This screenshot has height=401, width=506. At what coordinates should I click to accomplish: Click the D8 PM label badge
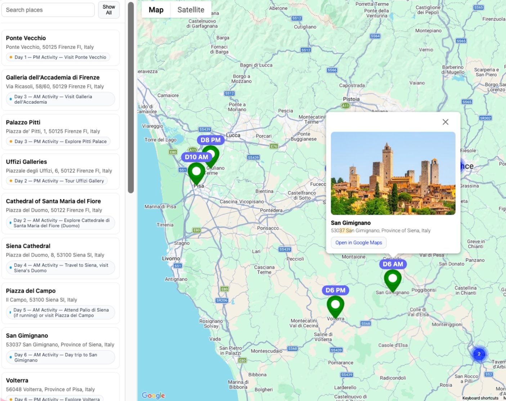(x=211, y=140)
